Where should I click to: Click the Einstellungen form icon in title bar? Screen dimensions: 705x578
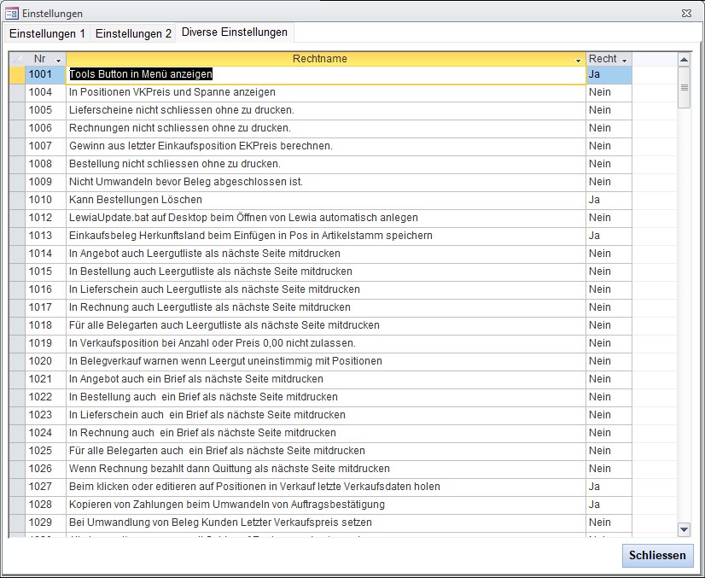(x=12, y=13)
